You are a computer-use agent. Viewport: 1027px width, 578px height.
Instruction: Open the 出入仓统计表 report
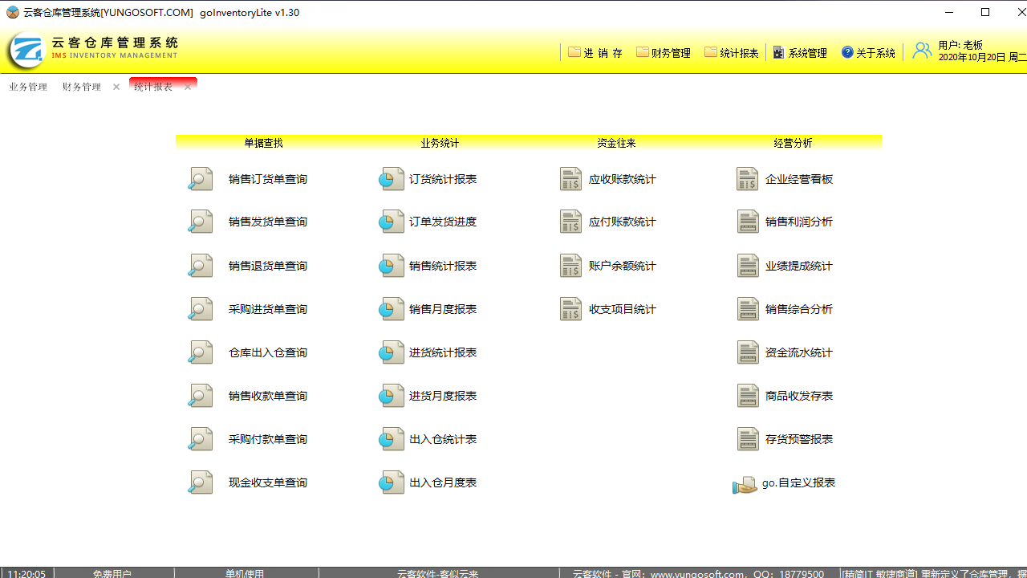point(391,438)
